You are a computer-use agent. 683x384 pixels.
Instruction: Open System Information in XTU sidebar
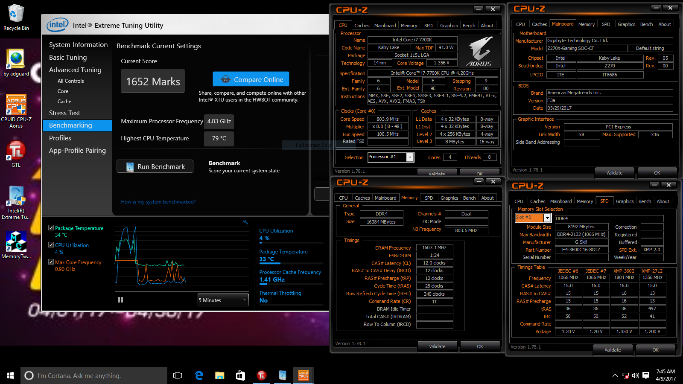(78, 45)
